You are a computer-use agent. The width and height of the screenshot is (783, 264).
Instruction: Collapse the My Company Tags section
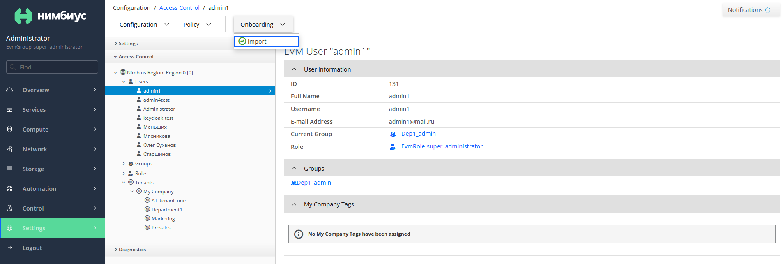pos(294,204)
